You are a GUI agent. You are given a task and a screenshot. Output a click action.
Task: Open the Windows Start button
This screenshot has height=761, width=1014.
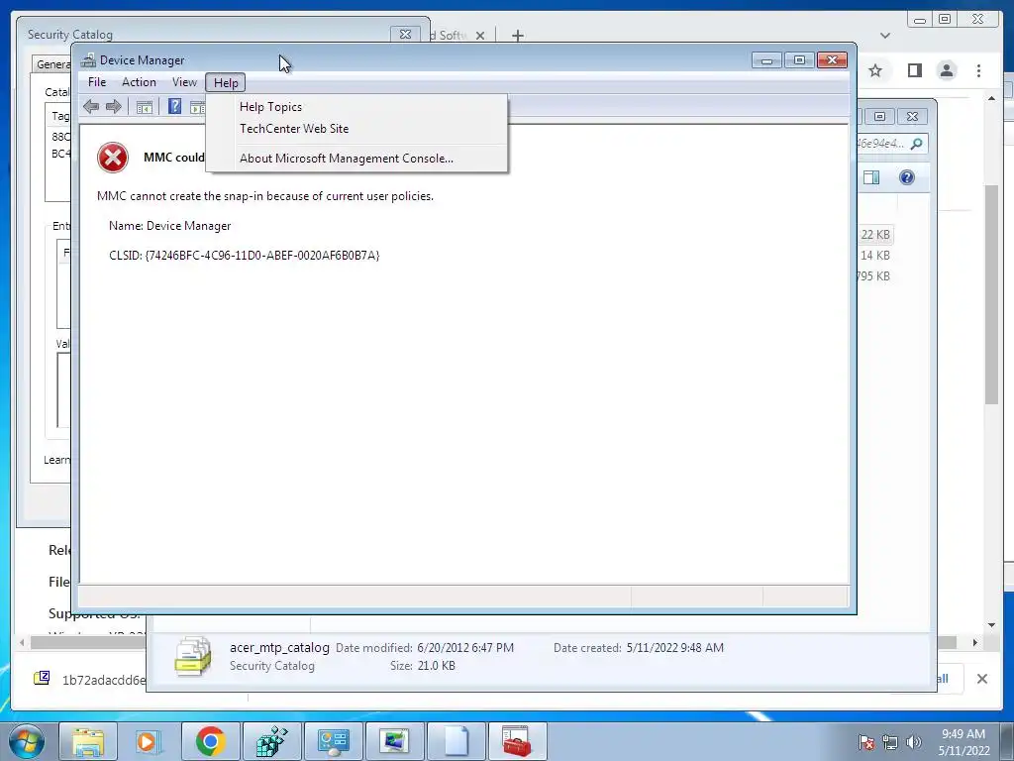(x=27, y=742)
